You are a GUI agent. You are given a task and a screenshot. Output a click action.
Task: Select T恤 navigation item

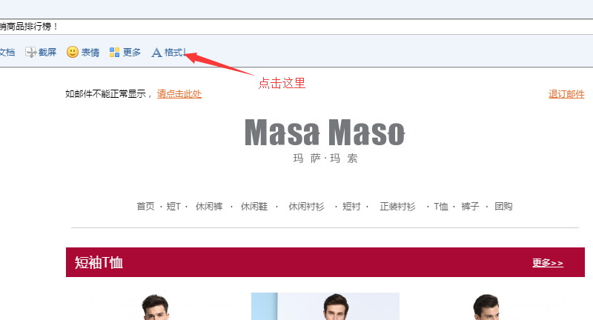pyautogui.click(x=441, y=206)
